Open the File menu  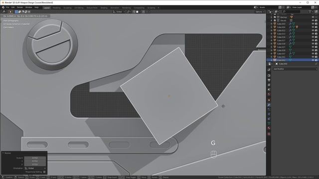point(7,7)
